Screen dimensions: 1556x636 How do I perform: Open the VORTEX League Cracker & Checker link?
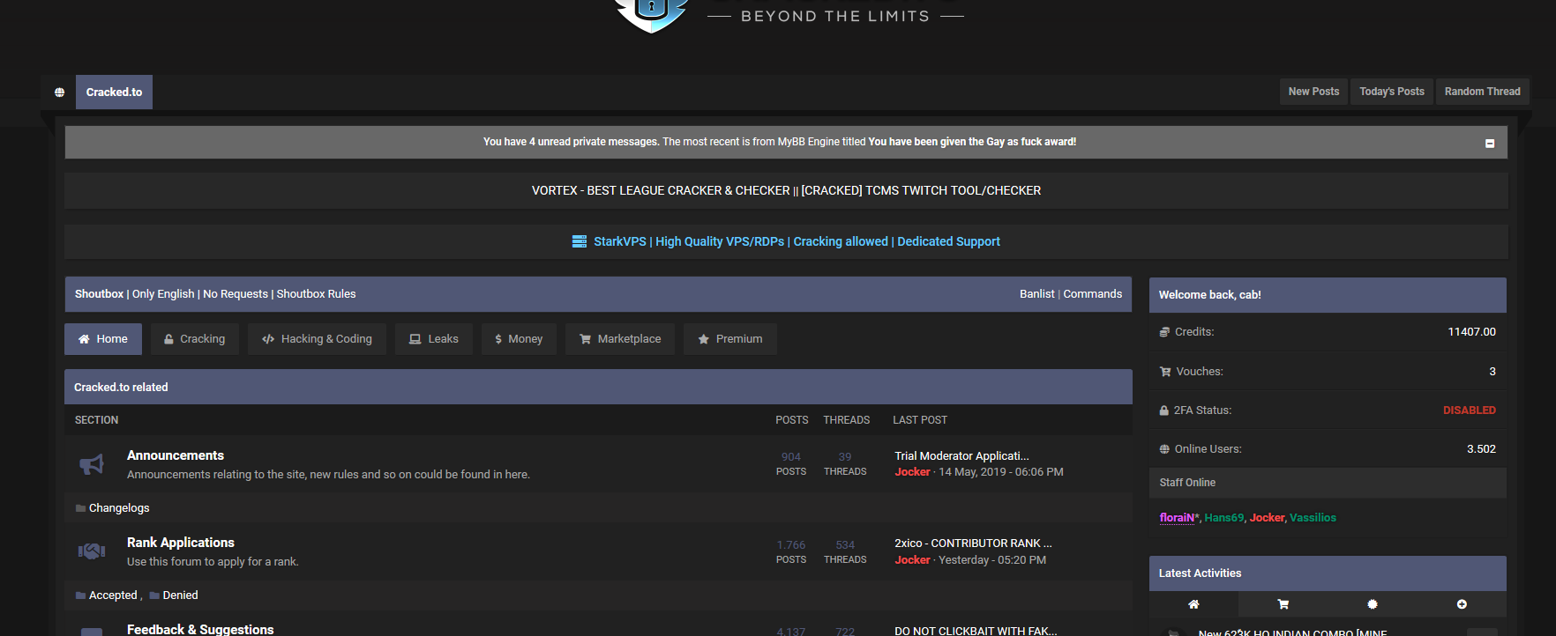point(661,190)
